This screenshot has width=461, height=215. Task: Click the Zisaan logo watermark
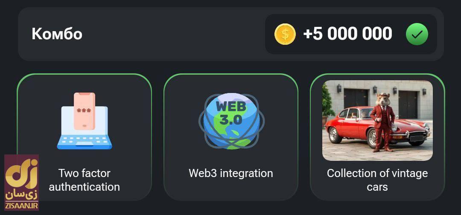click(21, 183)
